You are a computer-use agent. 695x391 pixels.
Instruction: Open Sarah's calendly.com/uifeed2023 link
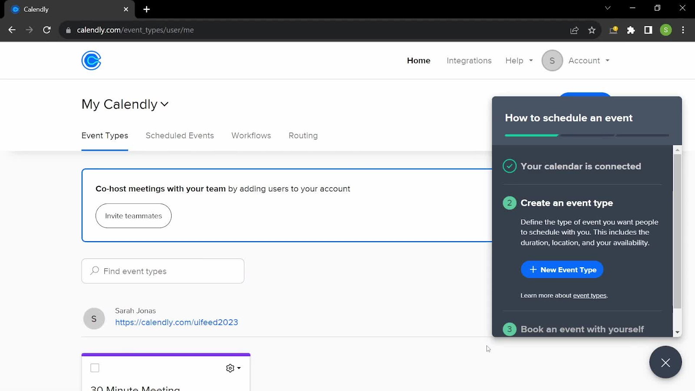[x=176, y=322]
